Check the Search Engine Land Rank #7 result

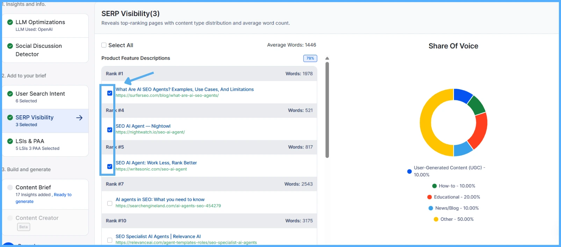point(110,203)
